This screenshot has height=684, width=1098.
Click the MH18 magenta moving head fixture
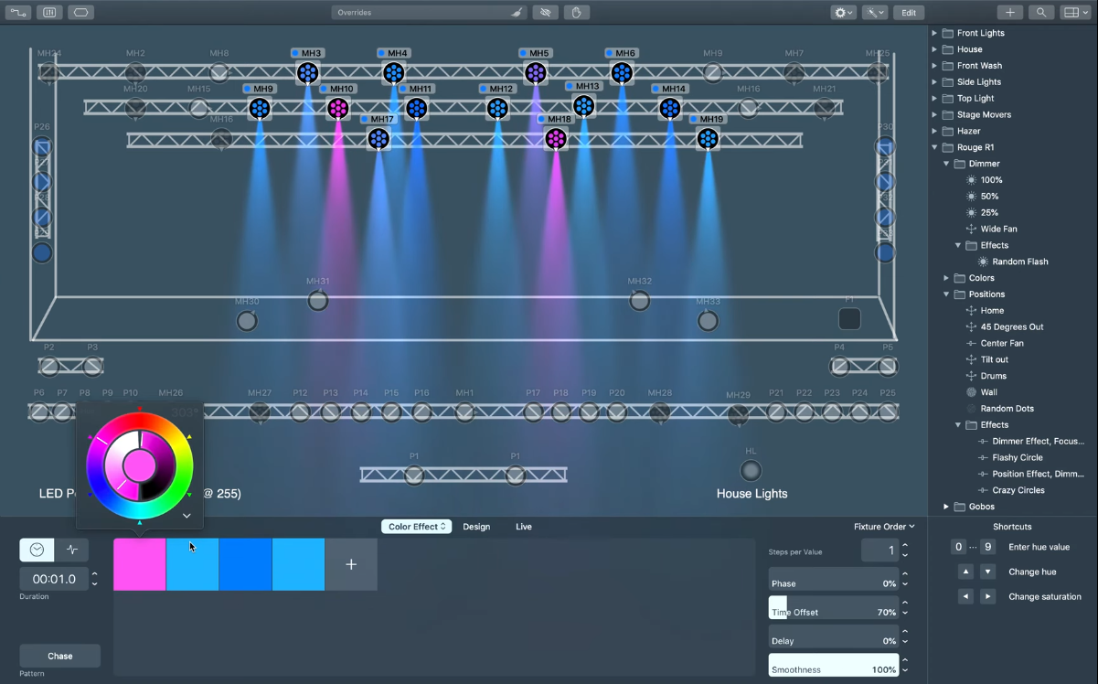(x=556, y=138)
